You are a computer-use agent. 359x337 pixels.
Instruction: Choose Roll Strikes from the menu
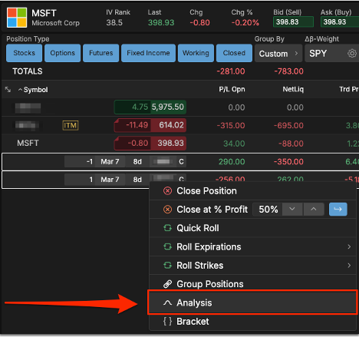[252, 266]
